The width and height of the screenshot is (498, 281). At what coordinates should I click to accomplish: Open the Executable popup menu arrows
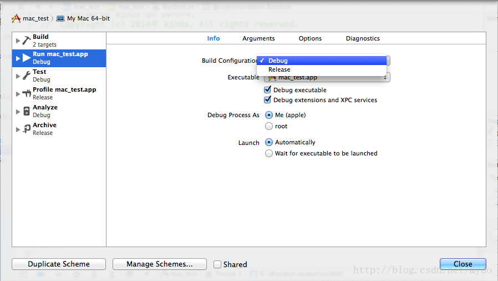pyautogui.click(x=385, y=78)
